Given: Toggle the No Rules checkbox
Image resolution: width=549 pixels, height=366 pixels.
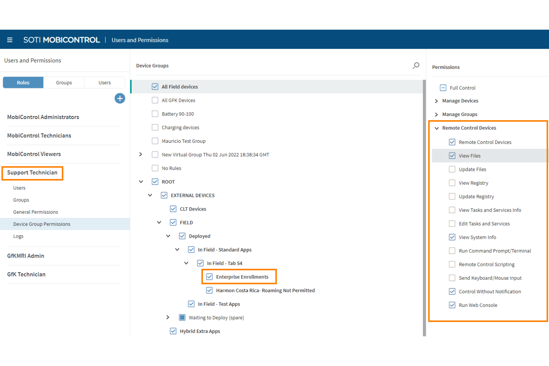Looking at the screenshot, I should 155,168.
